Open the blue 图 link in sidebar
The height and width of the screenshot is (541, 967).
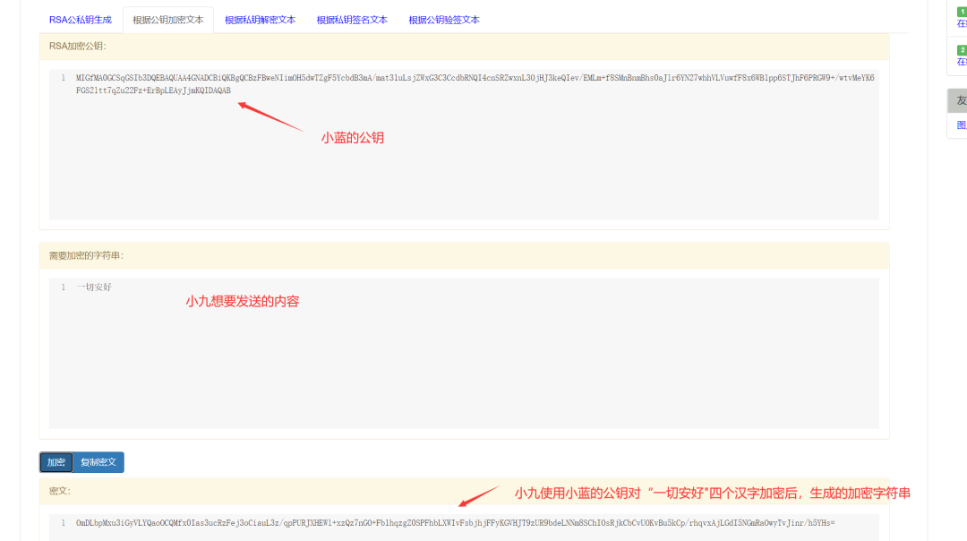[962, 125]
